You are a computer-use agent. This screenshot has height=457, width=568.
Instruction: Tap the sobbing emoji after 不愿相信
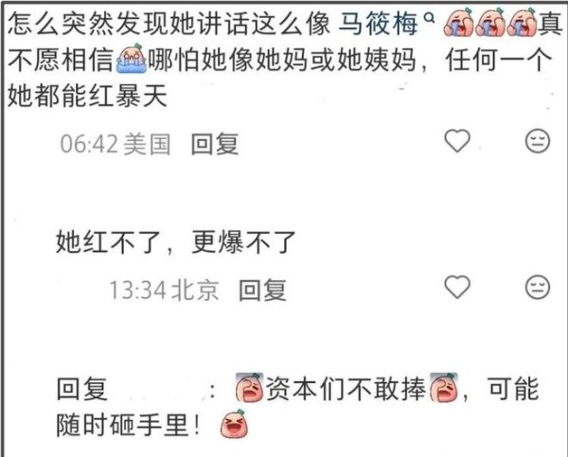tap(132, 59)
